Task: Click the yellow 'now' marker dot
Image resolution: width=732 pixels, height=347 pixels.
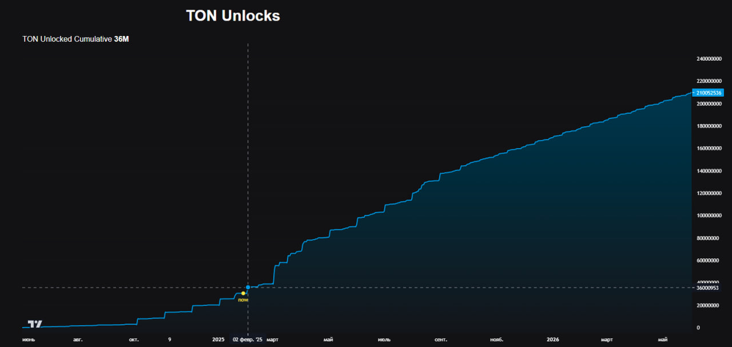Action: click(243, 293)
